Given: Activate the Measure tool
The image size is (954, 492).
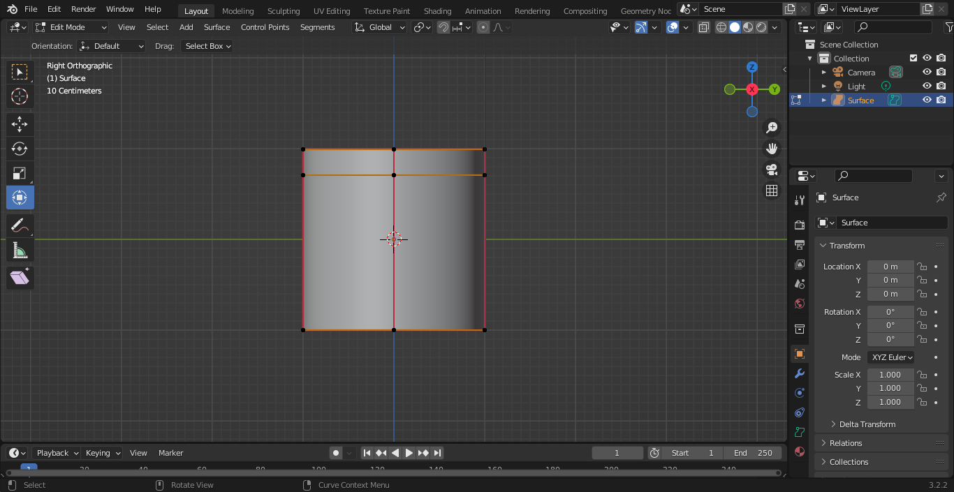Looking at the screenshot, I should pos(20,250).
